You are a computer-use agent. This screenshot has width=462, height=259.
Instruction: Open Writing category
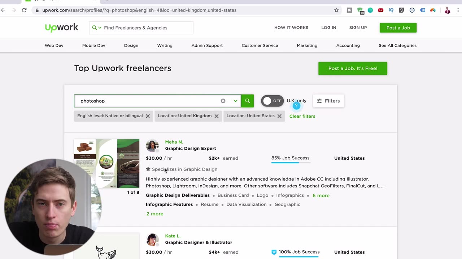(x=165, y=45)
